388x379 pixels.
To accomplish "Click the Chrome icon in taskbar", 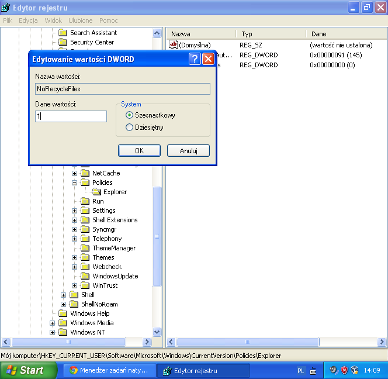I will 73,370.
